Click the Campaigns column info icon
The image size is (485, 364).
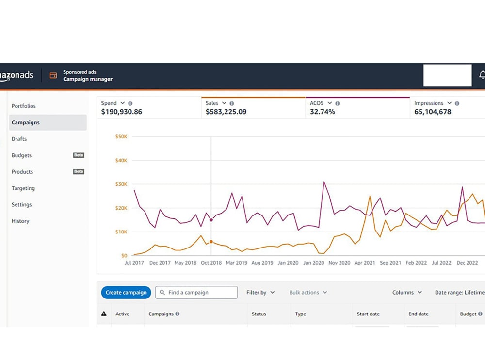point(177,314)
